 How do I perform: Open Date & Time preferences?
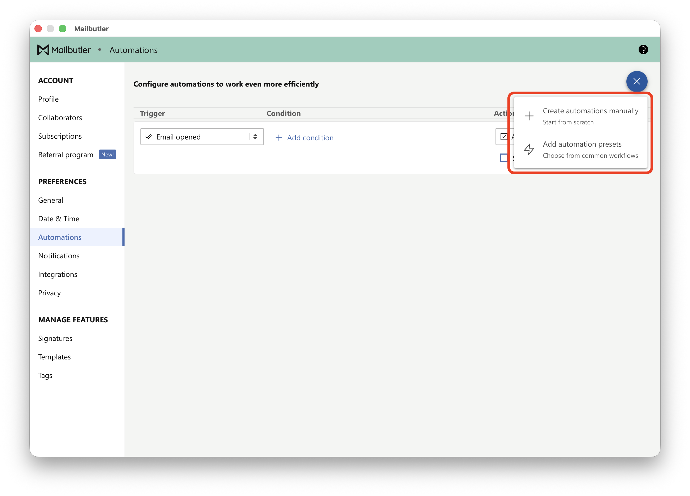59,219
